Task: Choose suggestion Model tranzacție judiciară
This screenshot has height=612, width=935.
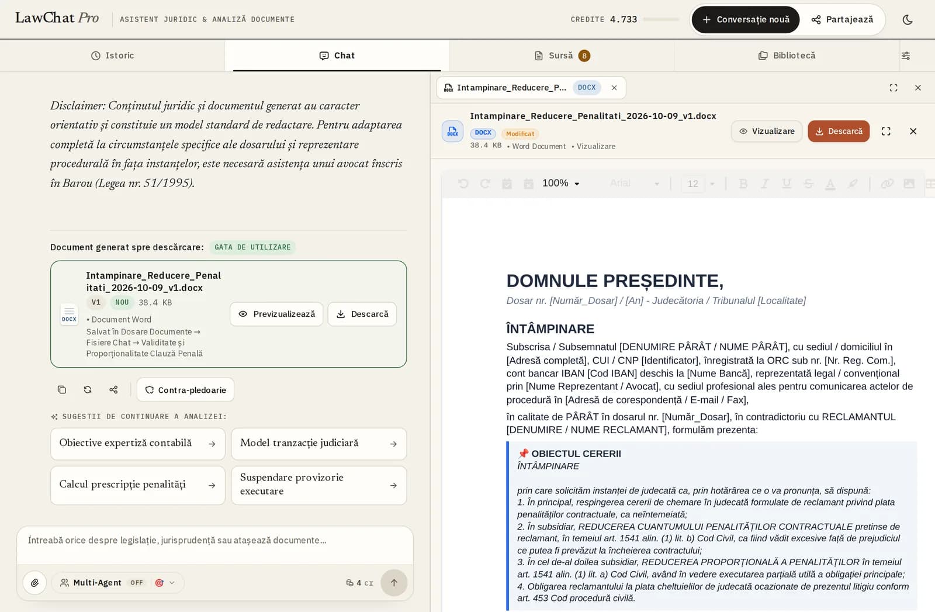Action: pyautogui.click(x=319, y=444)
